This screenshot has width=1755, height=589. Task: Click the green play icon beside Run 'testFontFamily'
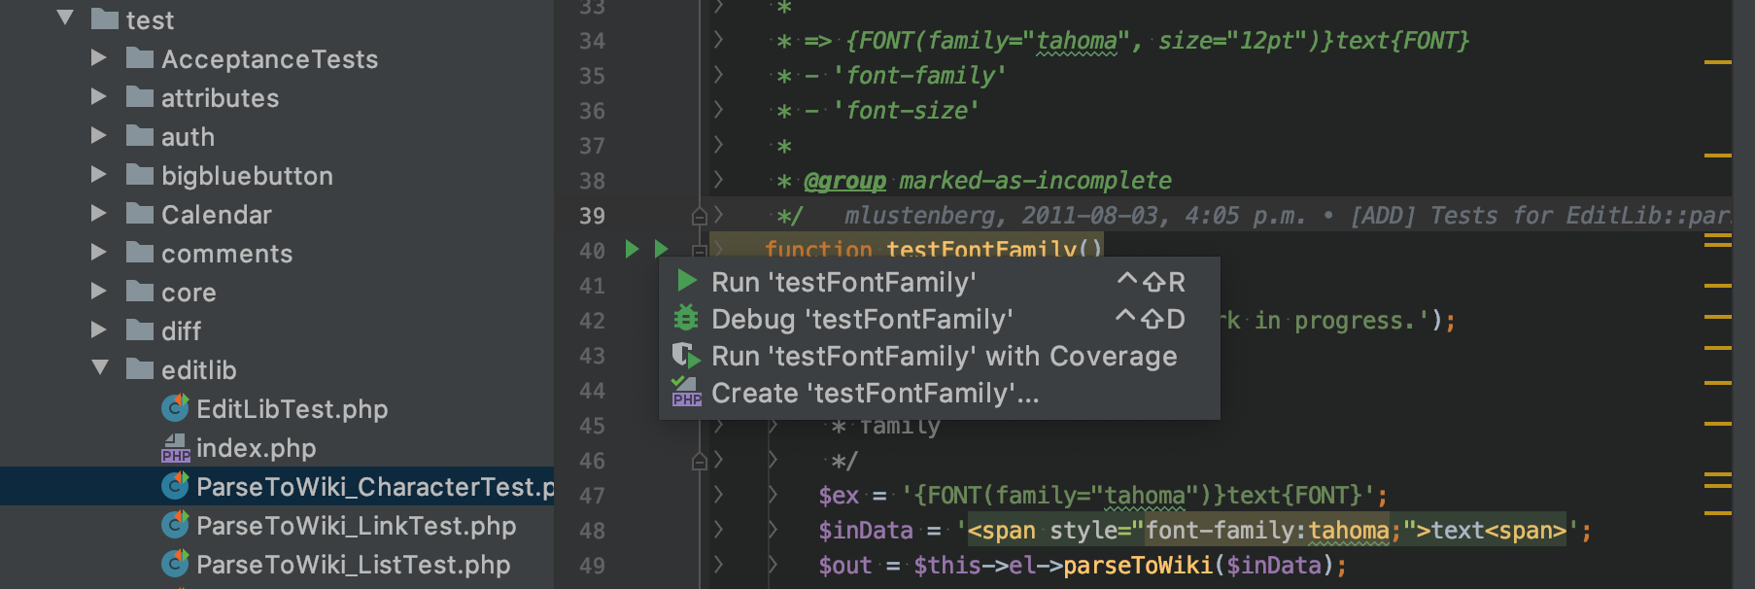coord(687,281)
